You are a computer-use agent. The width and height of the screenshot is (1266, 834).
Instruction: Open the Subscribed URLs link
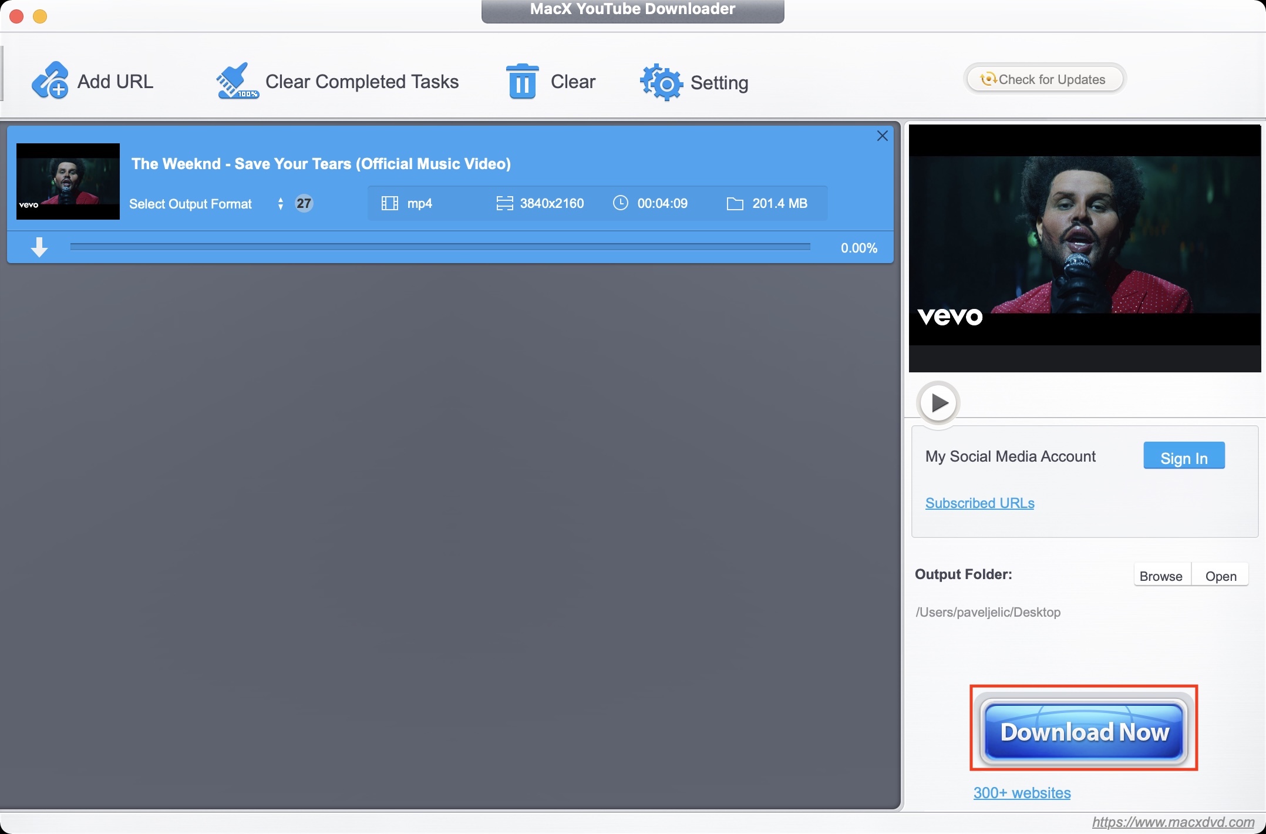(979, 503)
